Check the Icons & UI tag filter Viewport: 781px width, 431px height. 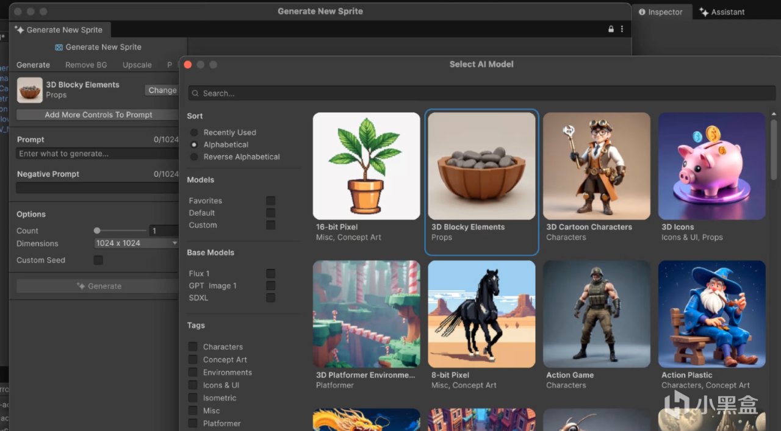tap(193, 385)
